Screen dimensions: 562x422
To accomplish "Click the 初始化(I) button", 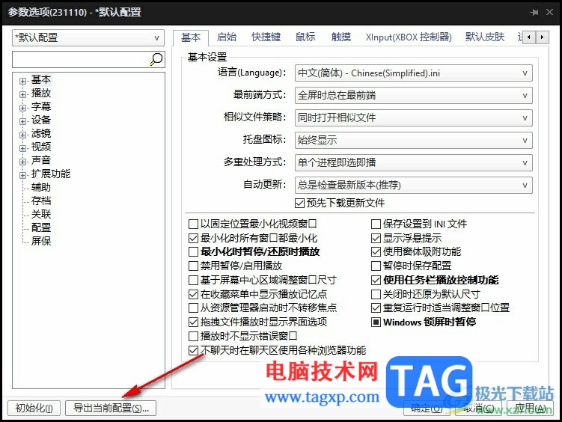I will tap(34, 408).
